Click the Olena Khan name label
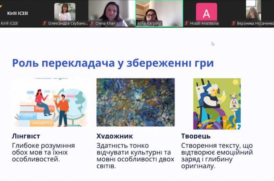The height and width of the screenshot is (181, 274). pos(106,23)
